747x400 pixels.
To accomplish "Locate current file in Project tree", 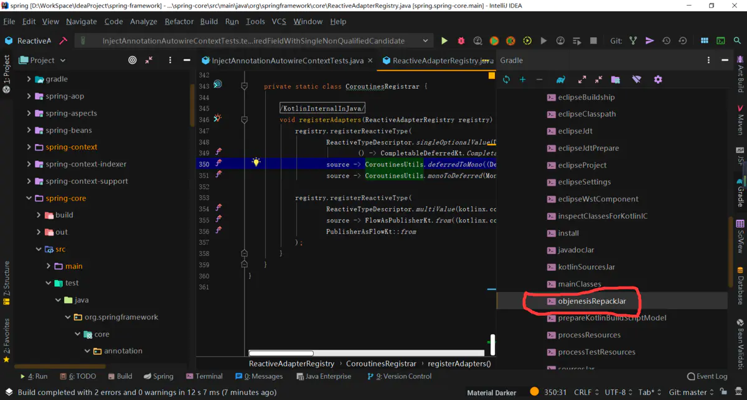I will [132, 60].
